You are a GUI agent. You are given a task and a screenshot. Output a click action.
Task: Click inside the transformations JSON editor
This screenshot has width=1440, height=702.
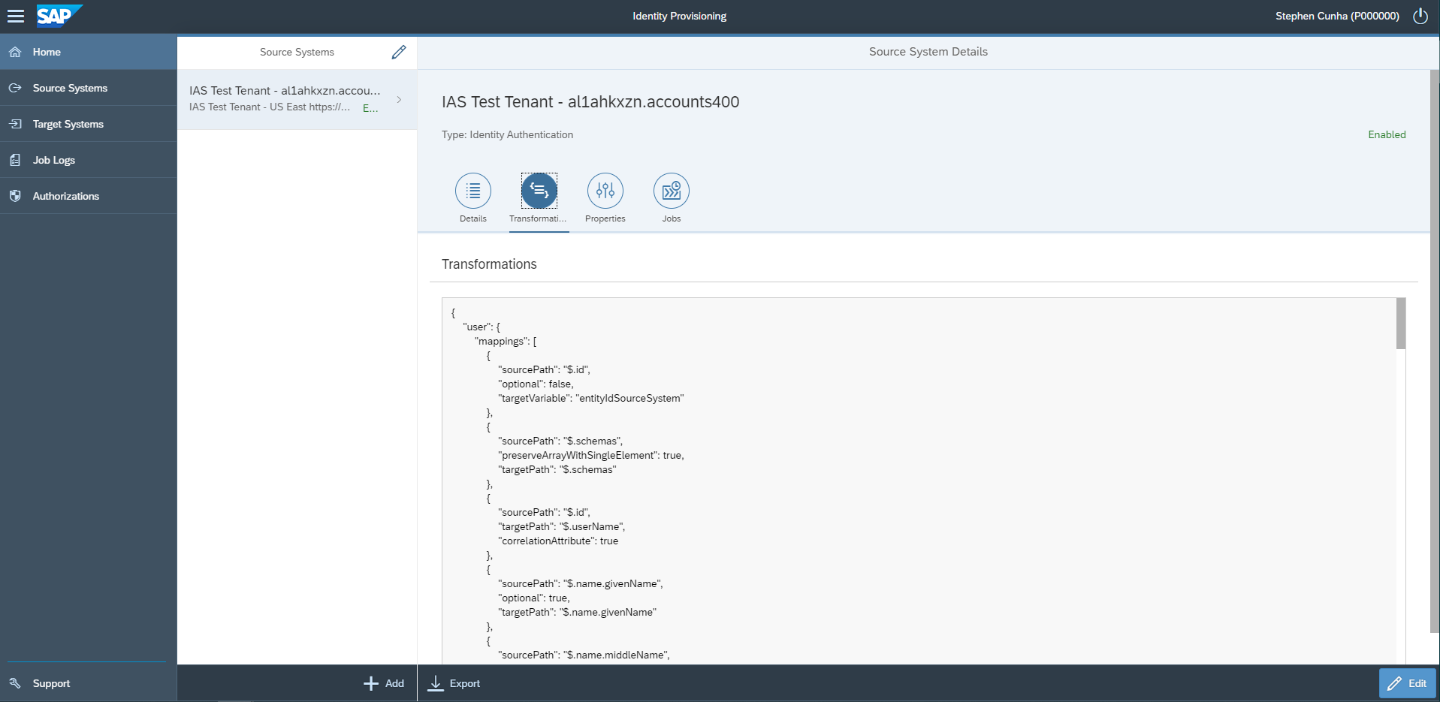tap(919, 481)
